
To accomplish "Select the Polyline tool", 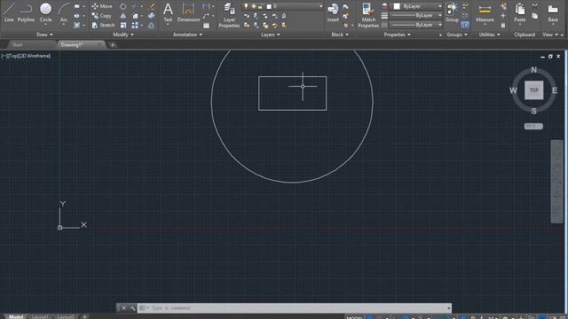I will 26,12.
